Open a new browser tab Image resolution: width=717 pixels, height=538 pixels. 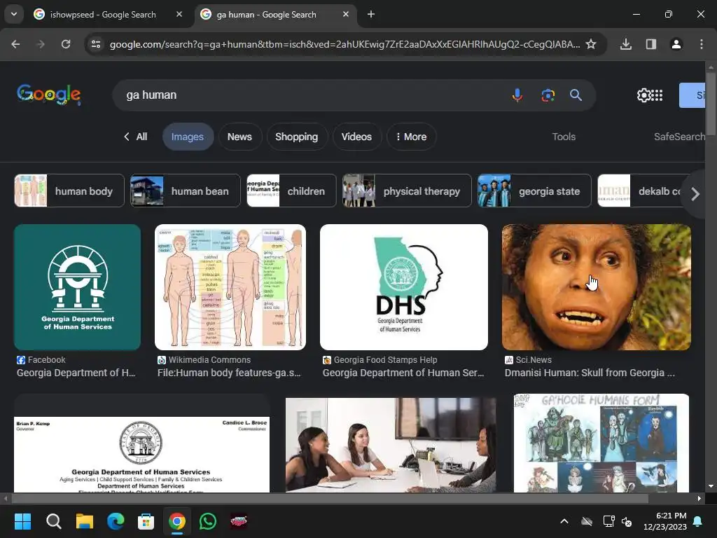point(371,14)
